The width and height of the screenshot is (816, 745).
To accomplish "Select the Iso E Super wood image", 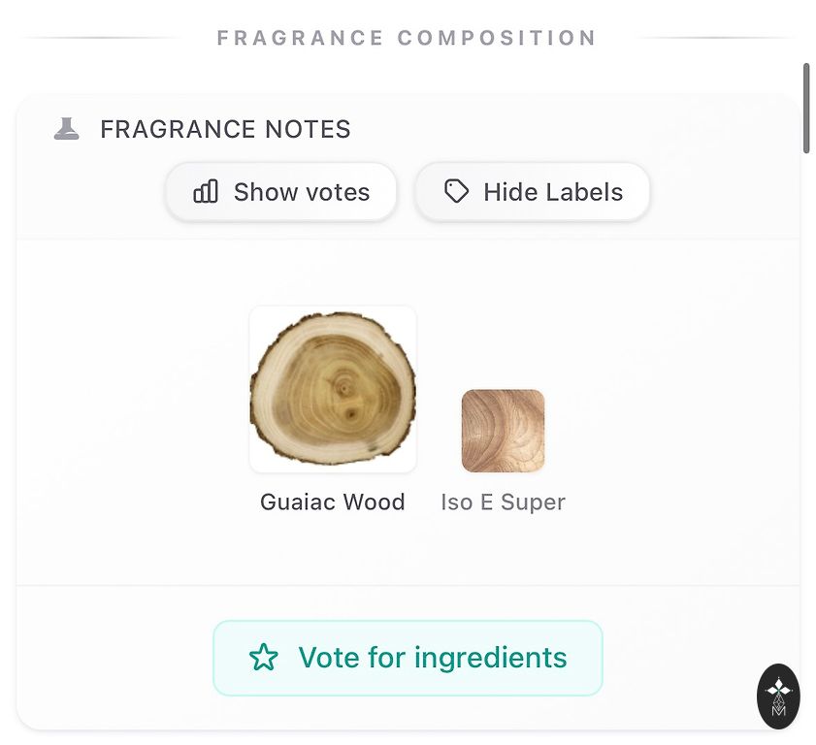I will tap(503, 431).
